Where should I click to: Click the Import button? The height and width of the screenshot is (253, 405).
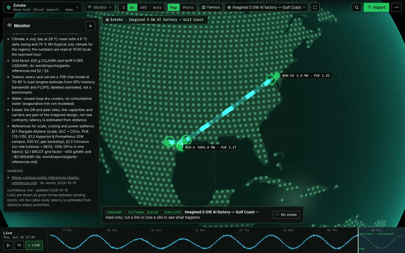tap(376, 7)
